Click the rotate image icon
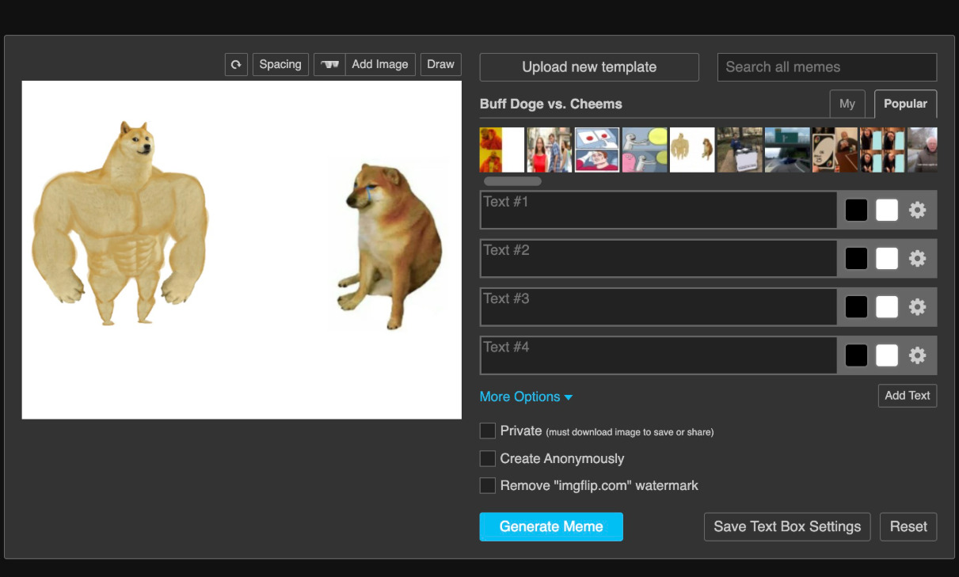 pos(236,65)
